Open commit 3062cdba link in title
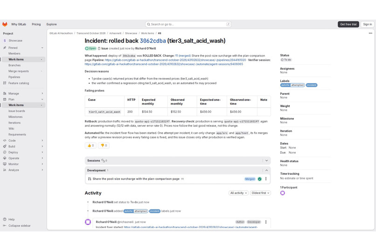Screen dimensions: 376x251 pyautogui.click(x=153, y=41)
